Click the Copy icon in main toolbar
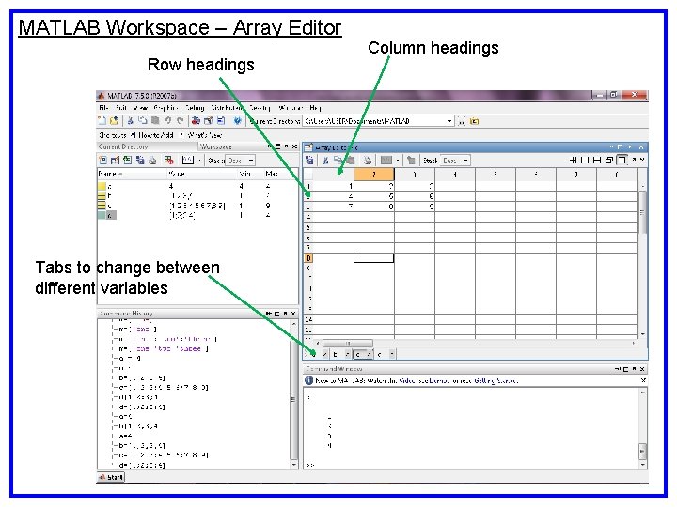Viewport: 677px width, 507px height. 143,121
